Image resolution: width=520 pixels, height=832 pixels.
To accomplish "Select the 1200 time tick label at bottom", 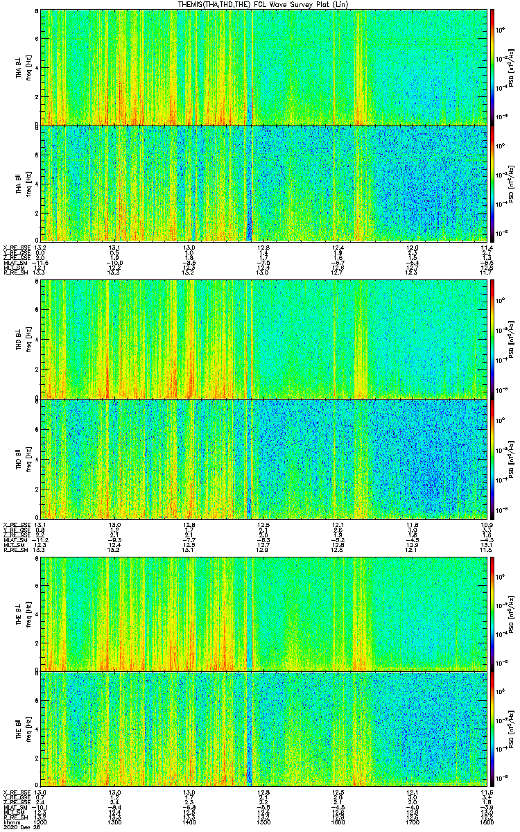I will [41, 822].
